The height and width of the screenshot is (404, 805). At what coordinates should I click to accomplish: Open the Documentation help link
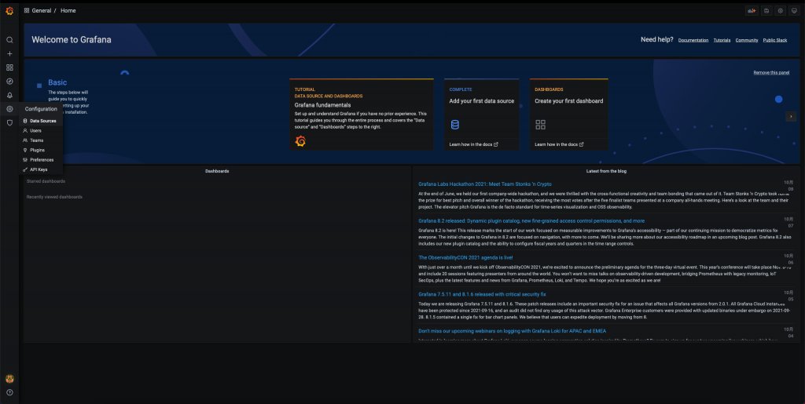point(693,40)
